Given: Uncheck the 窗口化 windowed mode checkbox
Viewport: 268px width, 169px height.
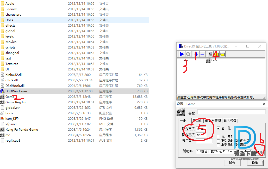Looking at the screenshot, I should click(219, 128).
